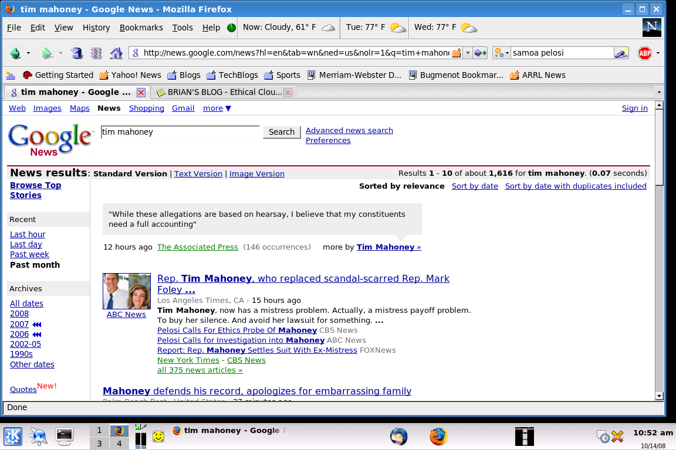
Task: Open the History menu
Action: tap(96, 28)
